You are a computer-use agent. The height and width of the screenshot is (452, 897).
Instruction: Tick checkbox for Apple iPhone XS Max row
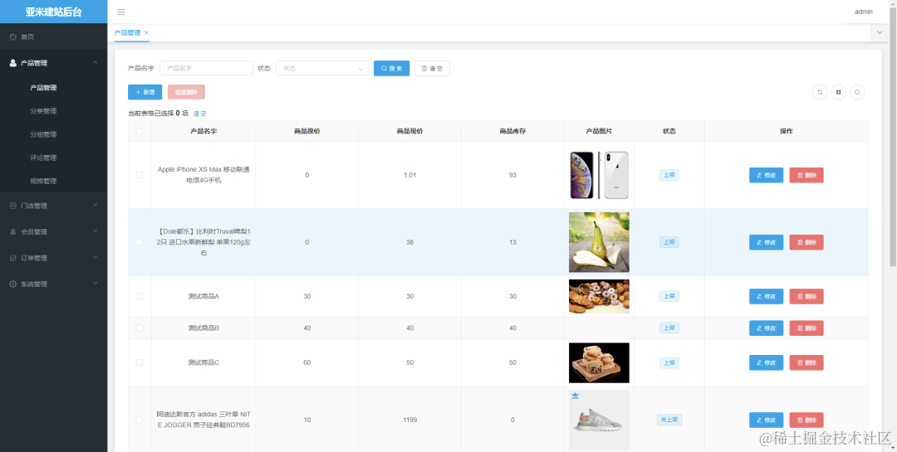tap(139, 175)
